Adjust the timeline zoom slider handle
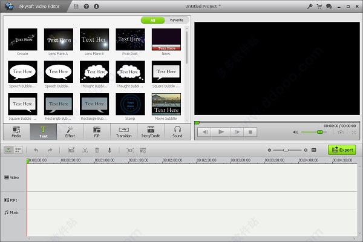Screen dimensions: 363x242 [286, 150]
